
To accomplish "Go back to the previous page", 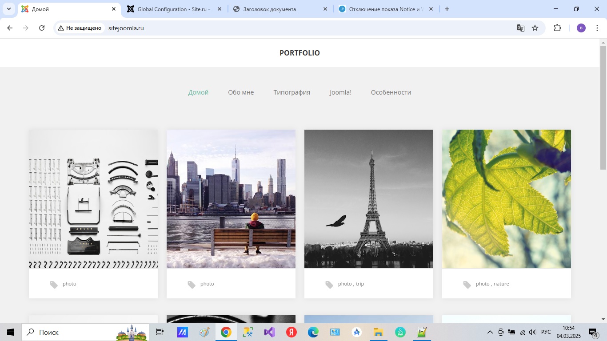I will coord(10,28).
